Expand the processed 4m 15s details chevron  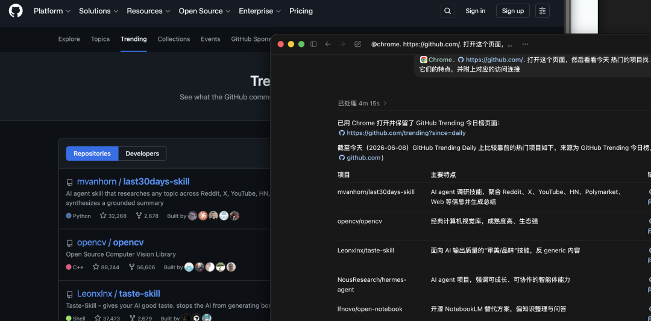point(385,103)
